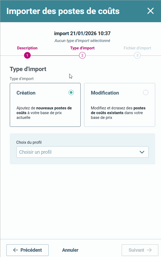Click the import name heading with the date
This screenshot has height=257, width=161.
82,34
